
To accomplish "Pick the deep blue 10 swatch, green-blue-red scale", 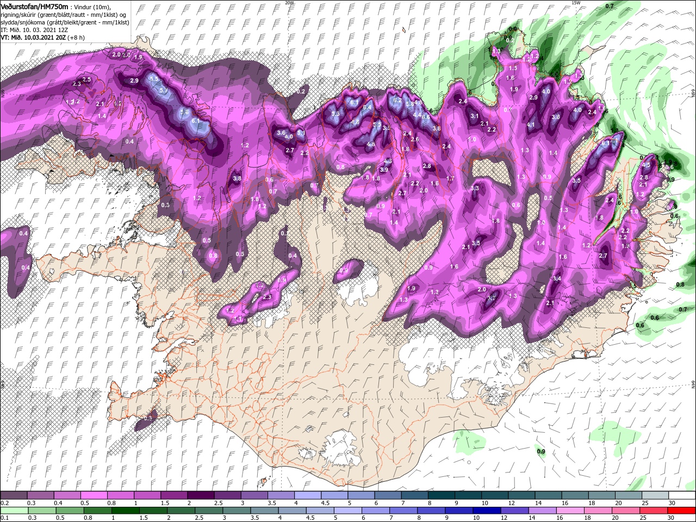I will [487, 510].
